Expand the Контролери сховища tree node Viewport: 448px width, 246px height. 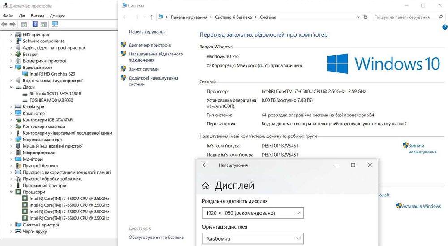(x=11, y=127)
